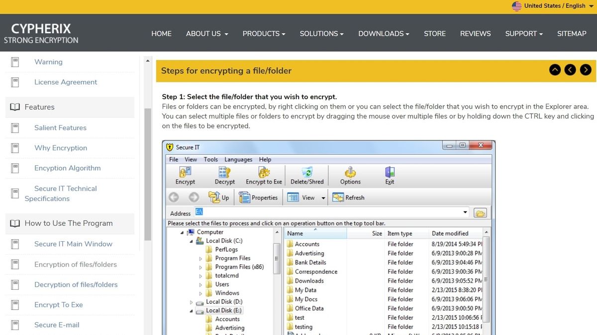The height and width of the screenshot is (335, 597).
Task: Click the Up navigation icon
Action: coord(217,197)
